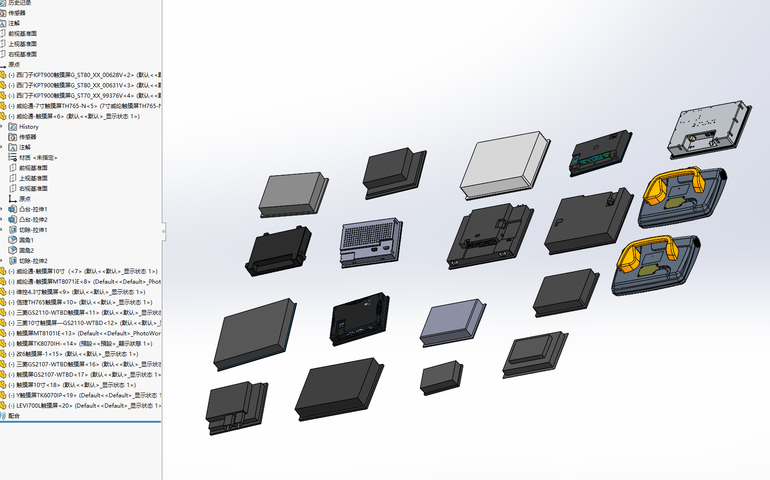Select 右视基准面 plane under 威纶通-触摸屏<6>
Screen dimensions: 770x480
tap(33, 189)
